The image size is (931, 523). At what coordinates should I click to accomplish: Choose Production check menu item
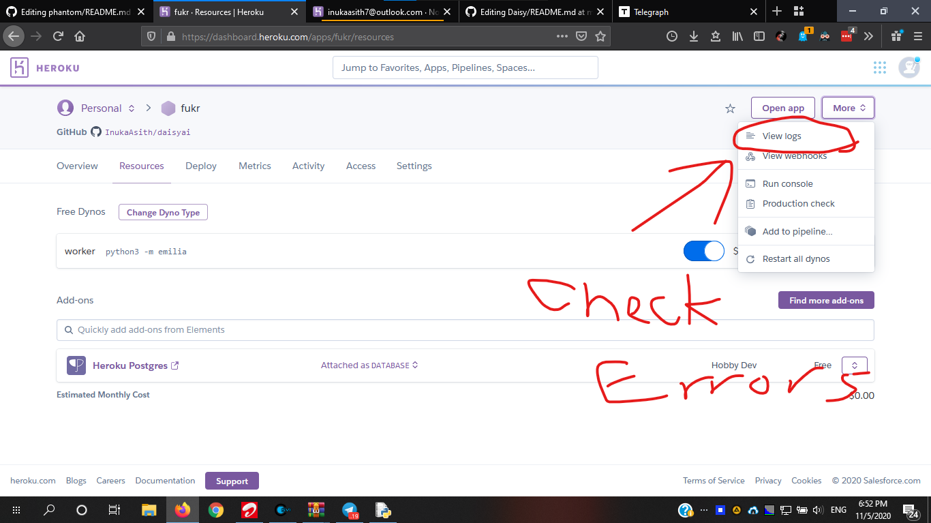tap(806, 203)
